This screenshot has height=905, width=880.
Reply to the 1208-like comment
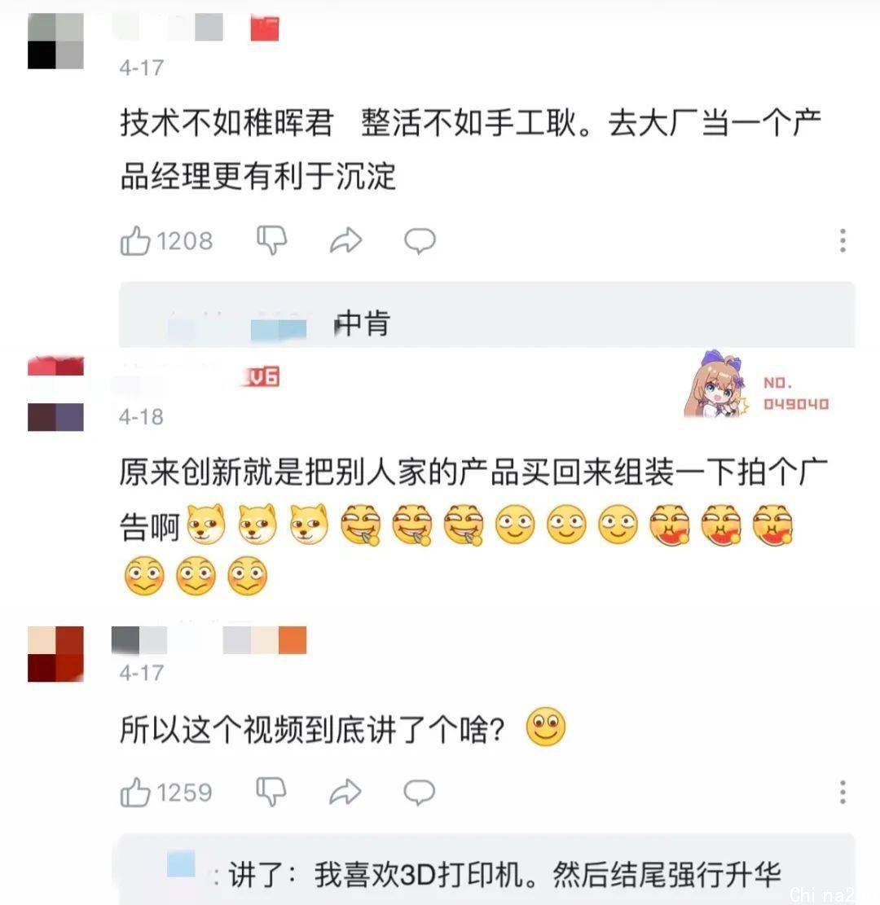pos(420,240)
